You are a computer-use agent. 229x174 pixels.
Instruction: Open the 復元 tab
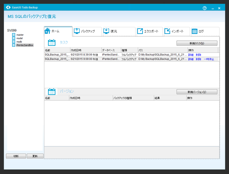[119, 31]
